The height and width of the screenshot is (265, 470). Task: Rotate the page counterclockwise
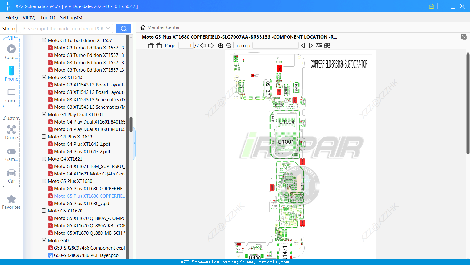point(151,46)
